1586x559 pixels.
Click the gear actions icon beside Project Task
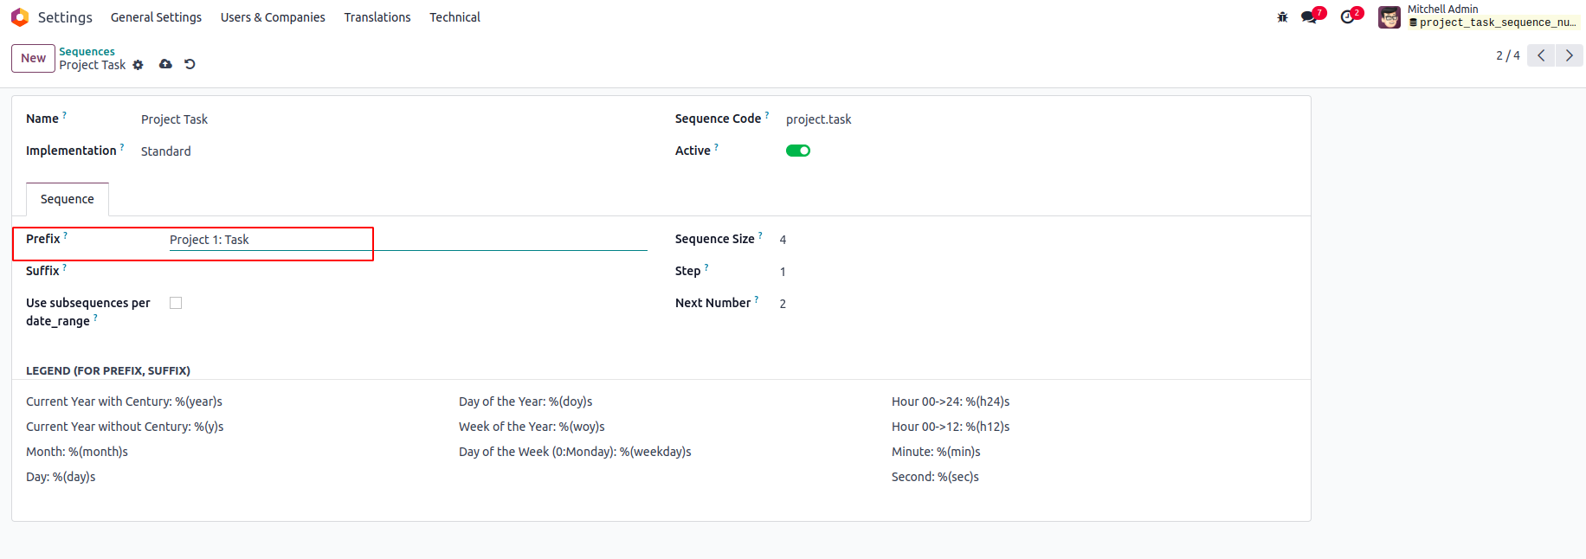(x=138, y=65)
